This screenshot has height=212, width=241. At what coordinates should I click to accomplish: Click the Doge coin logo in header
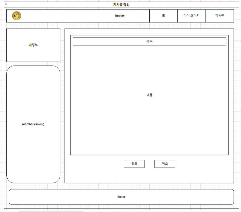[17, 16]
